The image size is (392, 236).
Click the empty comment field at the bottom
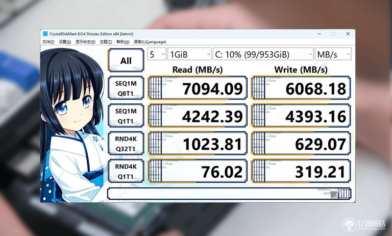(x=229, y=193)
